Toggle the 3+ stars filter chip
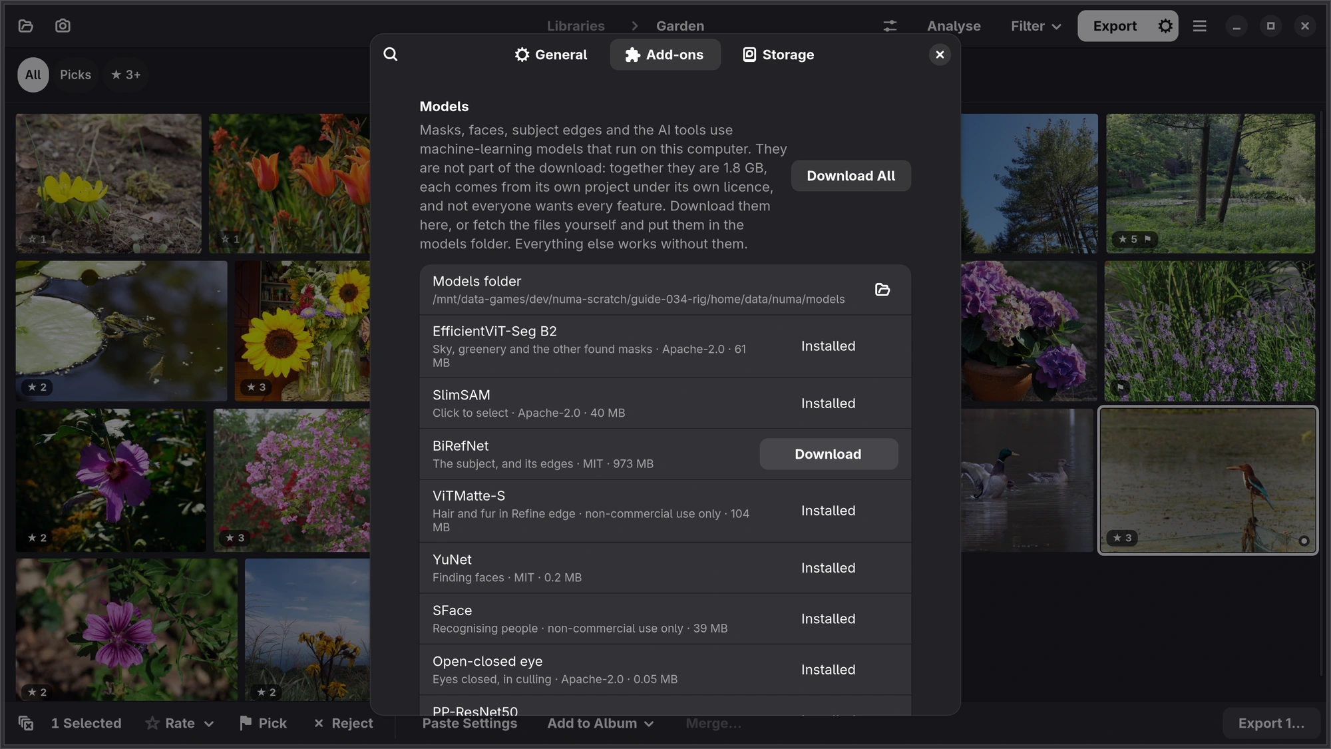The image size is (1331, 749). [x=126, y=75]
